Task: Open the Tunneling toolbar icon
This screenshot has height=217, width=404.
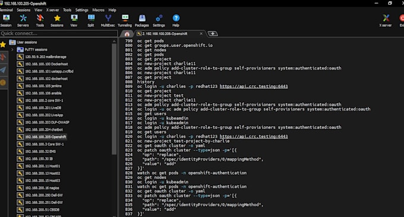Action: (x=125, y=20)
